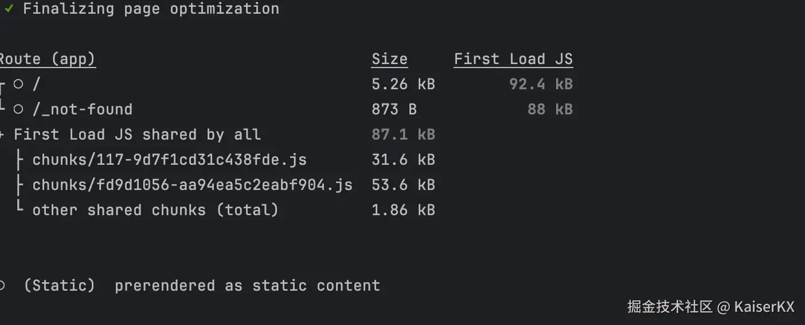Click the 5.26 kB size value
The height and width of the screenshot is (325, 805).
point(403,84)
